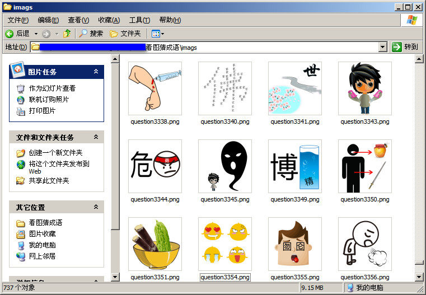Click the file list scroll up arrow
This screenshot has width=426, height=295.
click(419, 59)
